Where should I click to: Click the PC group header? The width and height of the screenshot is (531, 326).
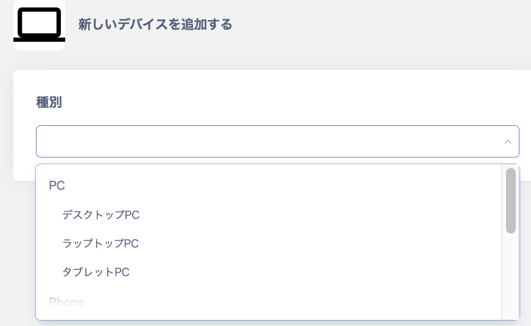pos(57,186)
